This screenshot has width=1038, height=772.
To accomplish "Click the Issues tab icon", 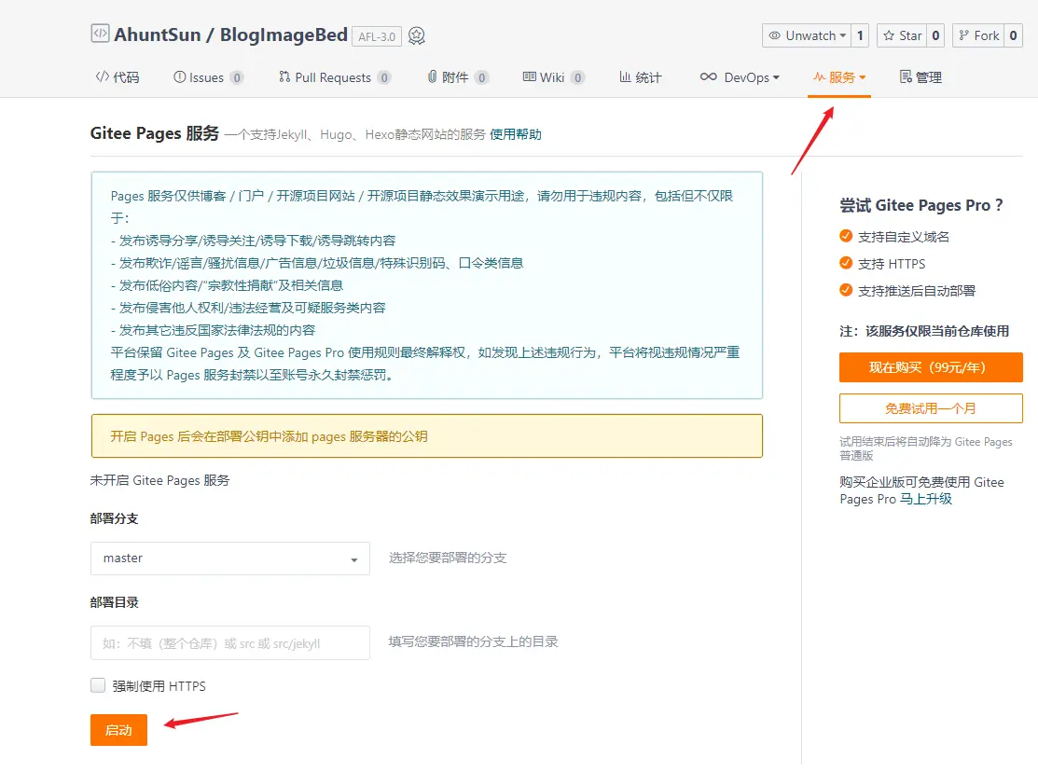I will point(179,76).
